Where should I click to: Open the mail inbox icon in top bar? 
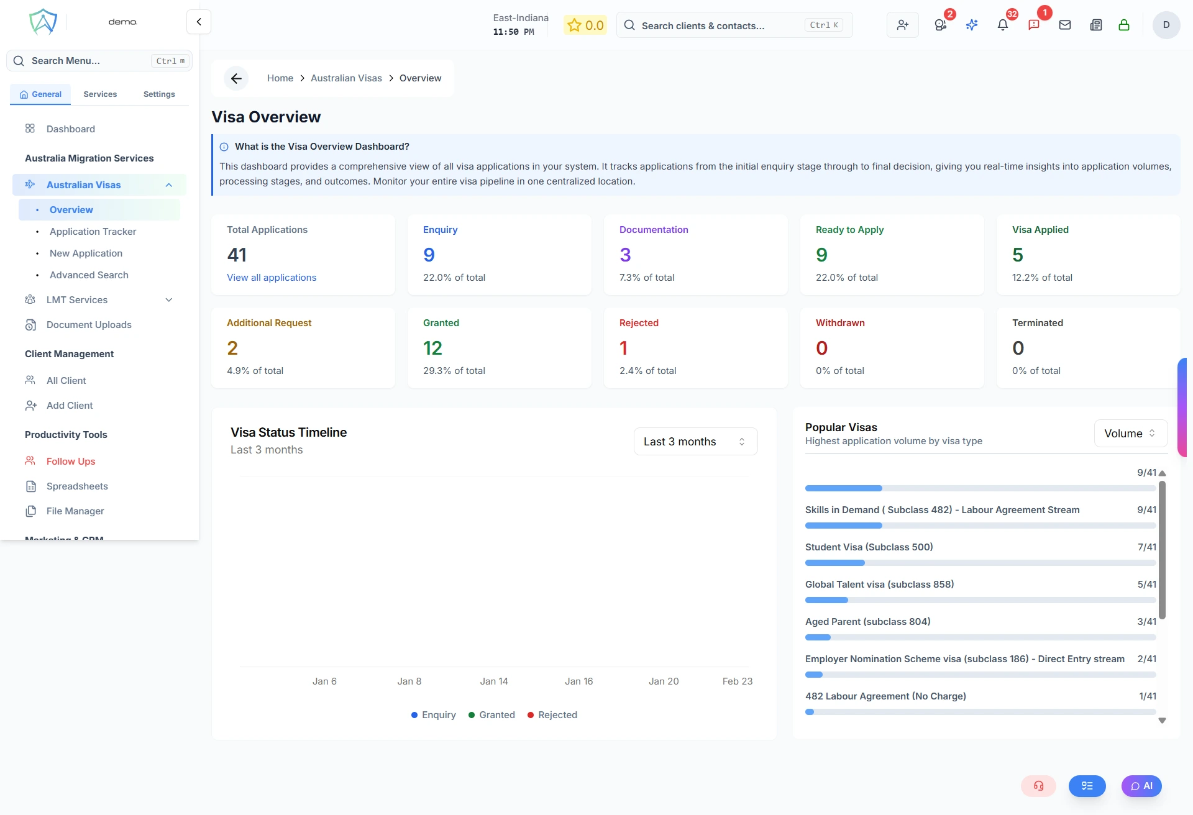click(1065, 25)
